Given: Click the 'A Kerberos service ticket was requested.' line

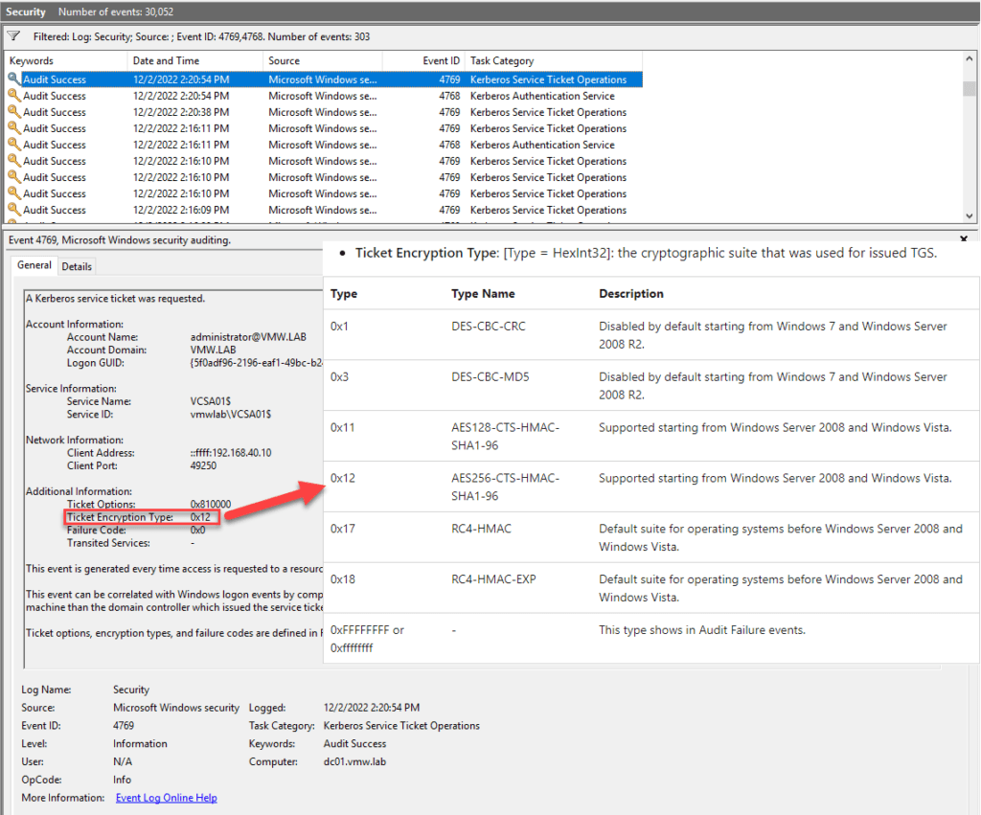Looking at the screenshot, I should point(115,299).
